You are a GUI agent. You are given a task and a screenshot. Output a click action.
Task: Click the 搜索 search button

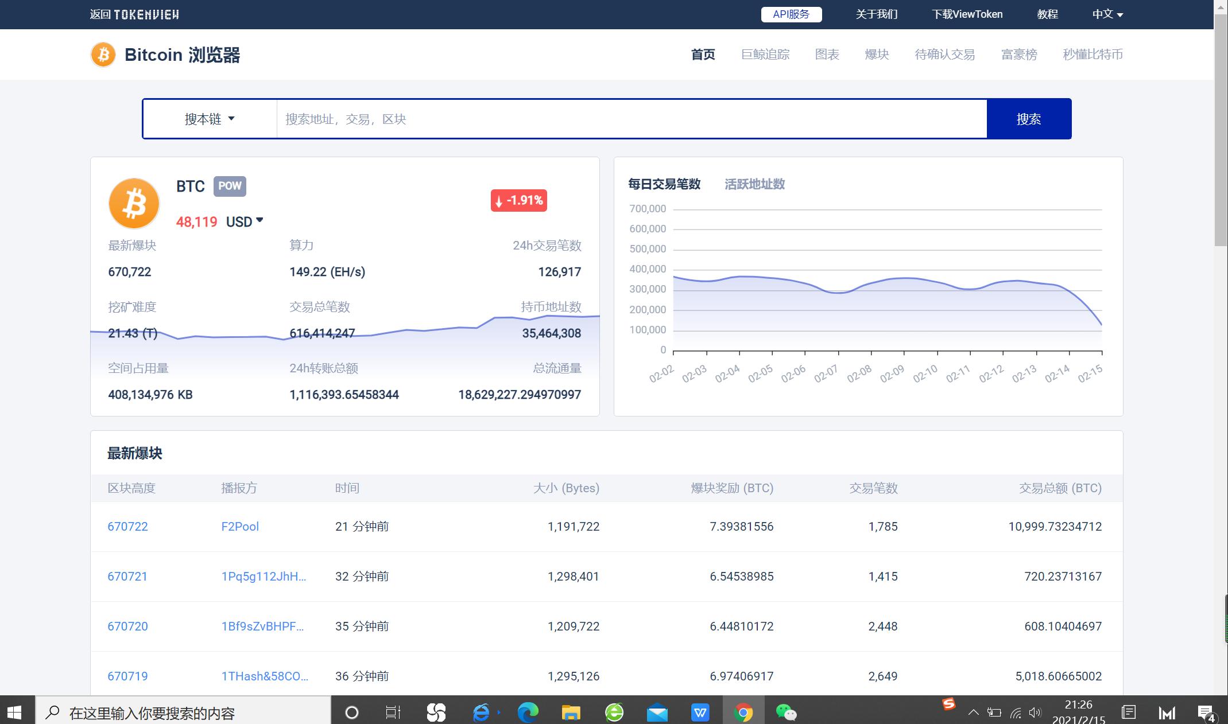click(x=1029, y=119)
